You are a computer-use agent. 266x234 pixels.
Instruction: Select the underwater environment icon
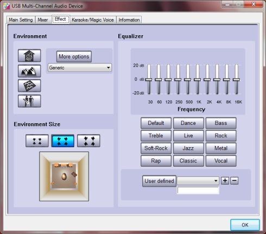point(29,86)
